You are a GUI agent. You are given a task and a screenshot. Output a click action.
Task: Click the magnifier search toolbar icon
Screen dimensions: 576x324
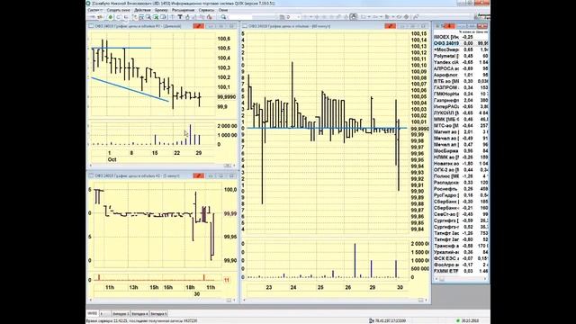223,17
